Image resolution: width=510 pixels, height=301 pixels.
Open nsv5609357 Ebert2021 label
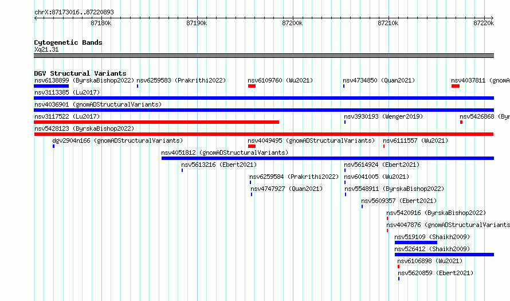(x=399, y=201)
